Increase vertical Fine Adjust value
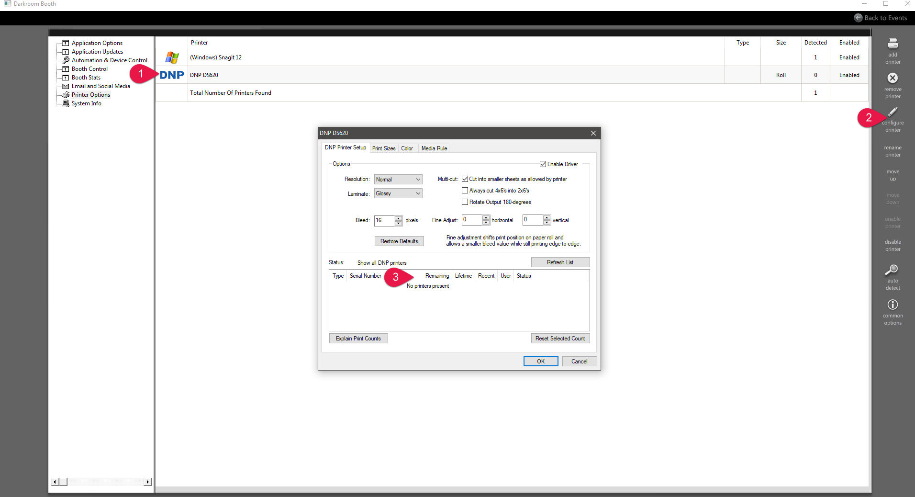The width and height of the screenshot is (915, 497). point(547,217)
